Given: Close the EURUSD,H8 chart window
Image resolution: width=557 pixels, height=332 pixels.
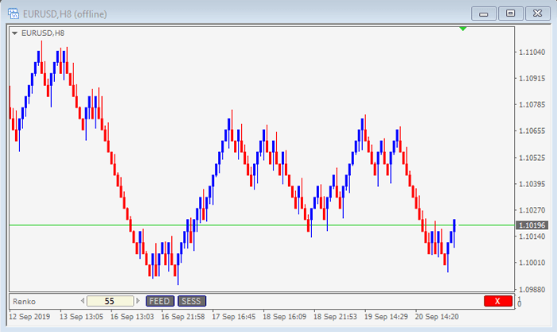Looking at the screenshot, I should coord(537,13).
